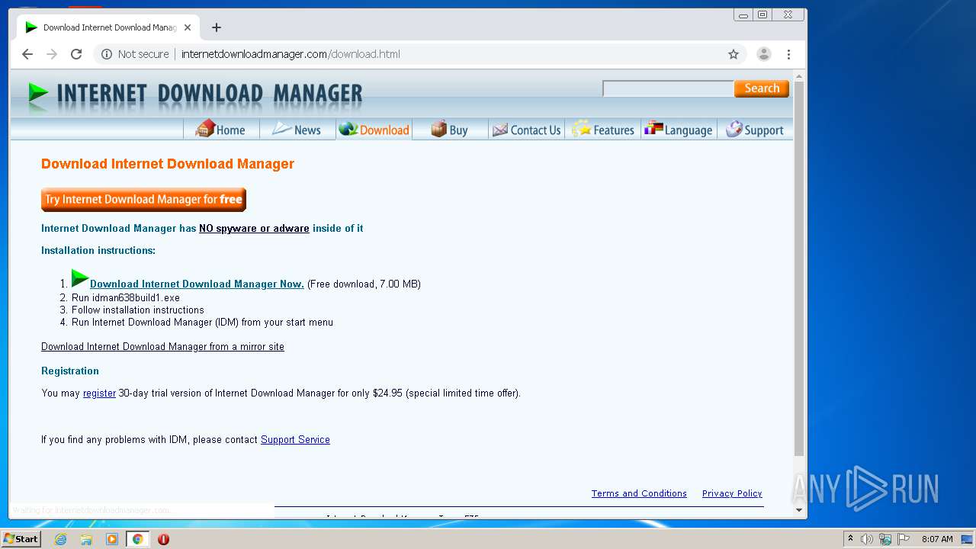Open the Support nav tab
The height and width of the screenshot is (549, 976).
[x=755, y=130]
